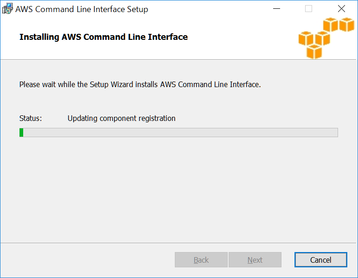Click the greyed-out maximize button

[308, 9]
